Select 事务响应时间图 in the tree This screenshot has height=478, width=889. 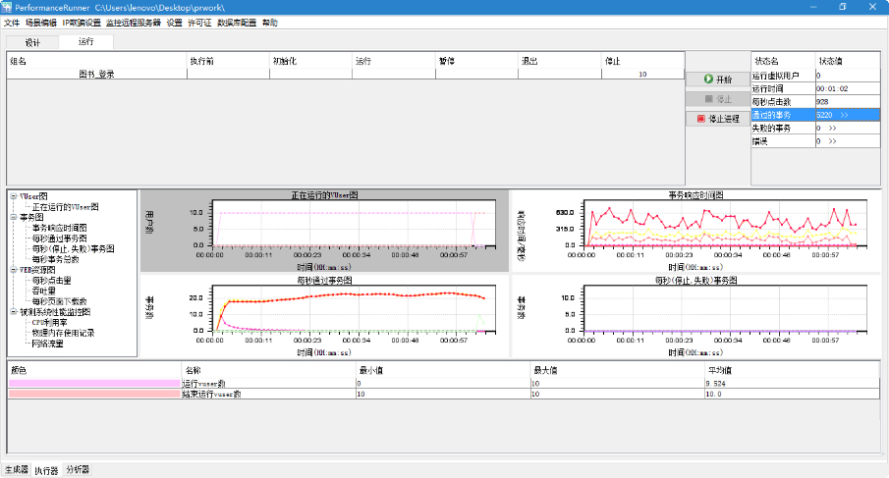(x=60, y=228)
